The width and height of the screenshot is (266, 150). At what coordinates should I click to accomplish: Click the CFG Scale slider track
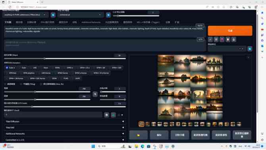point(65,107)
